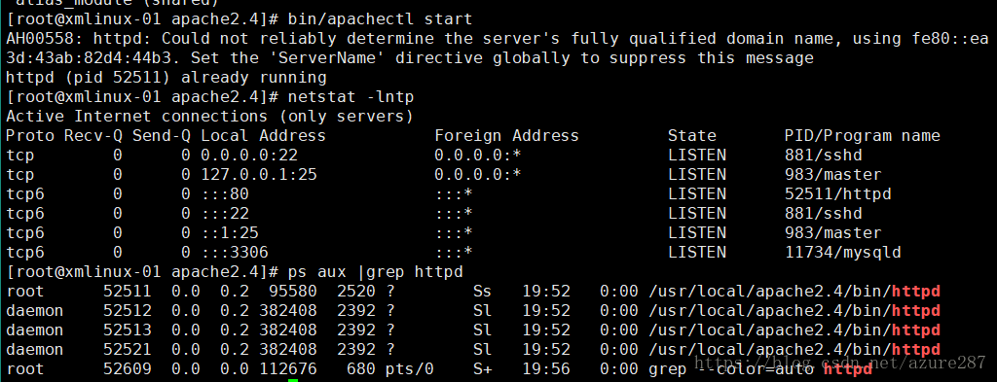997x382 pixels.
Task: Click local address :::22
Action: pos(225,213)
